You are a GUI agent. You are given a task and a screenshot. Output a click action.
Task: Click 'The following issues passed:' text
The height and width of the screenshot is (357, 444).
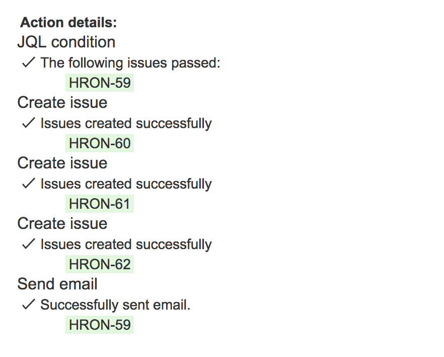tap(130, 63)
